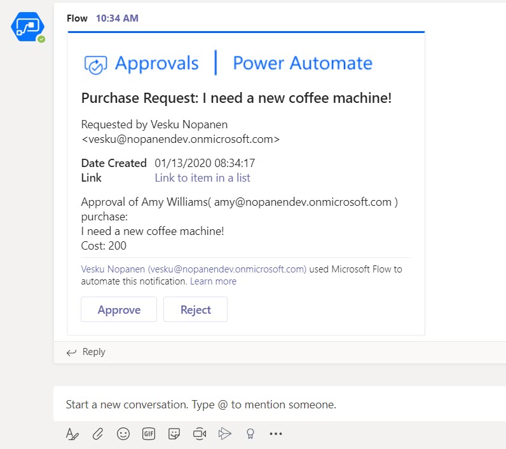Reject the coffee machine purchase request
Viewport: 506px width, 449px height.
(195, 310)
